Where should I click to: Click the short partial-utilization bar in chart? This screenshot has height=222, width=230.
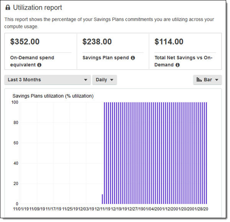(102, 199)
